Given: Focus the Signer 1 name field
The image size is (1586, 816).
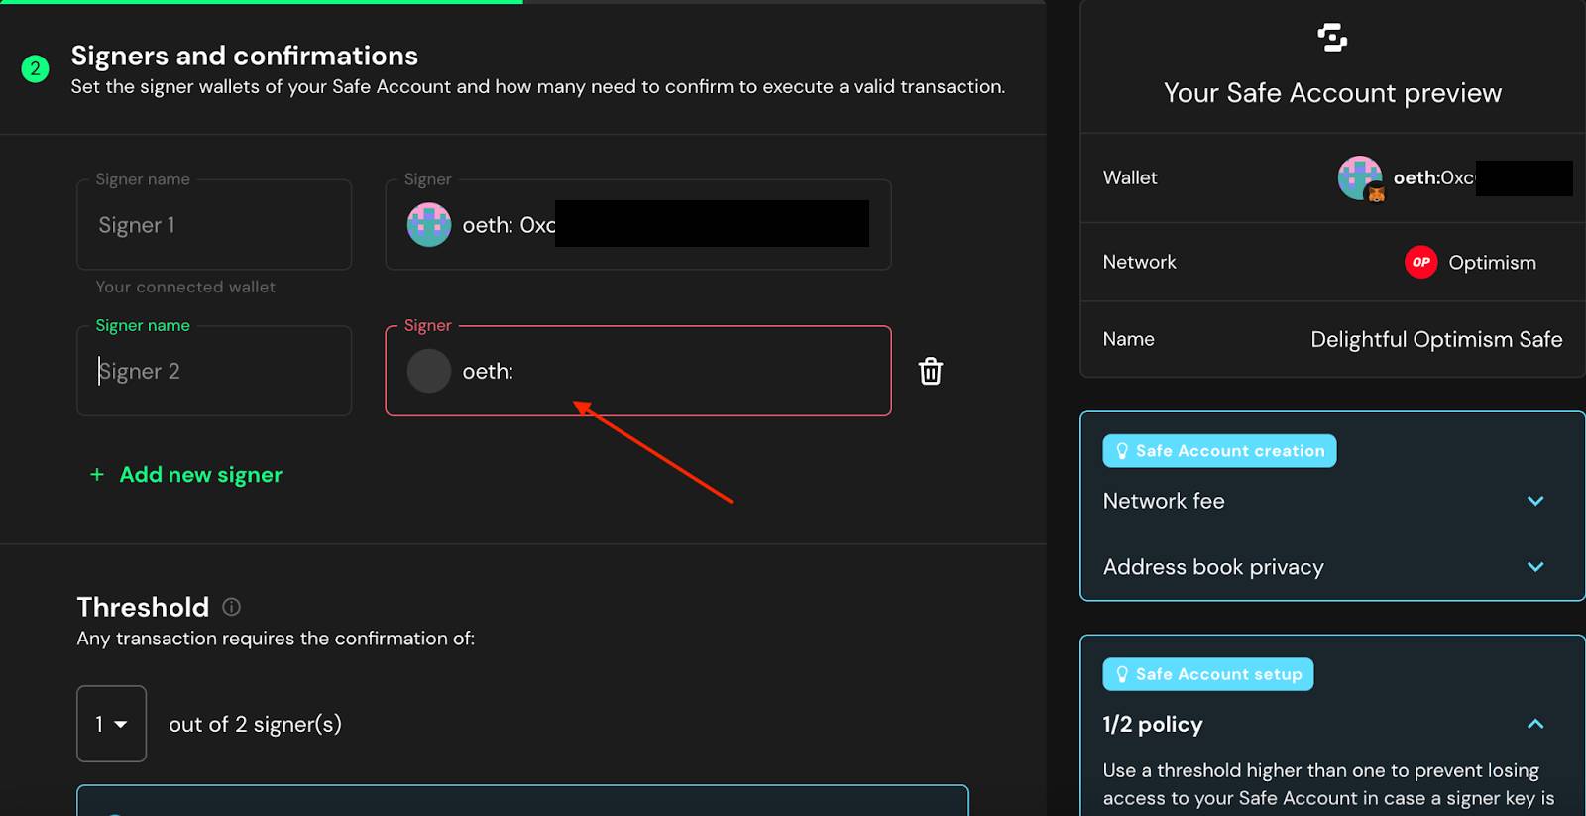Looking at the screenshot, I should tap(214, 225).
